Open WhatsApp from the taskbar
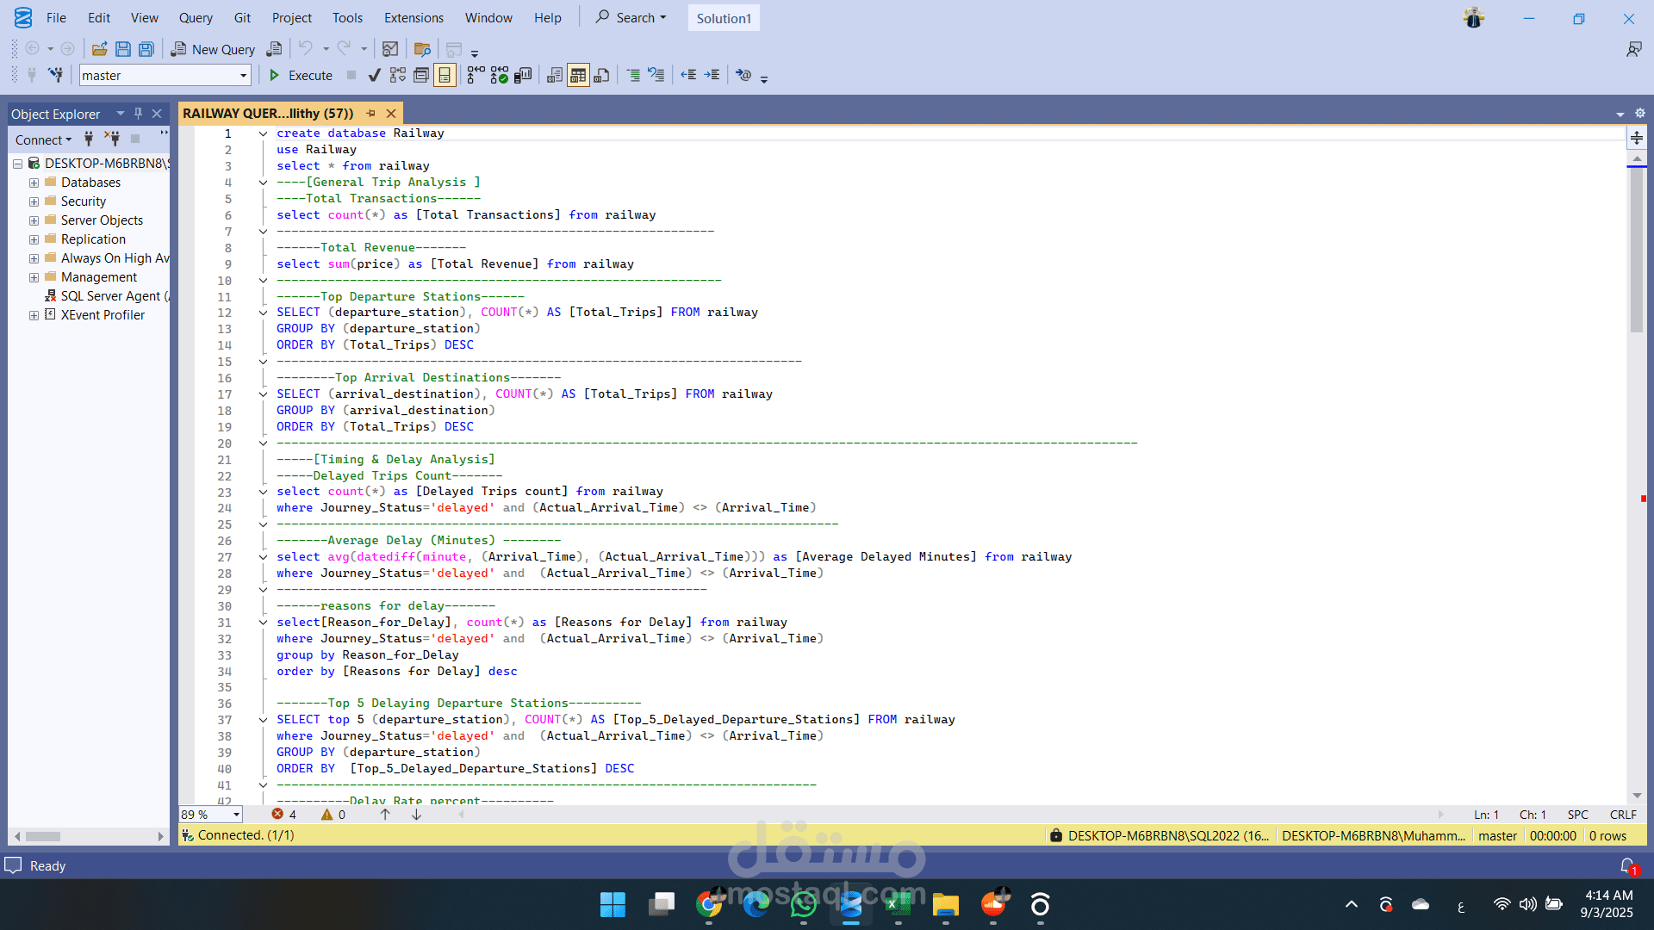1654x930 pixels. (804, 905)
